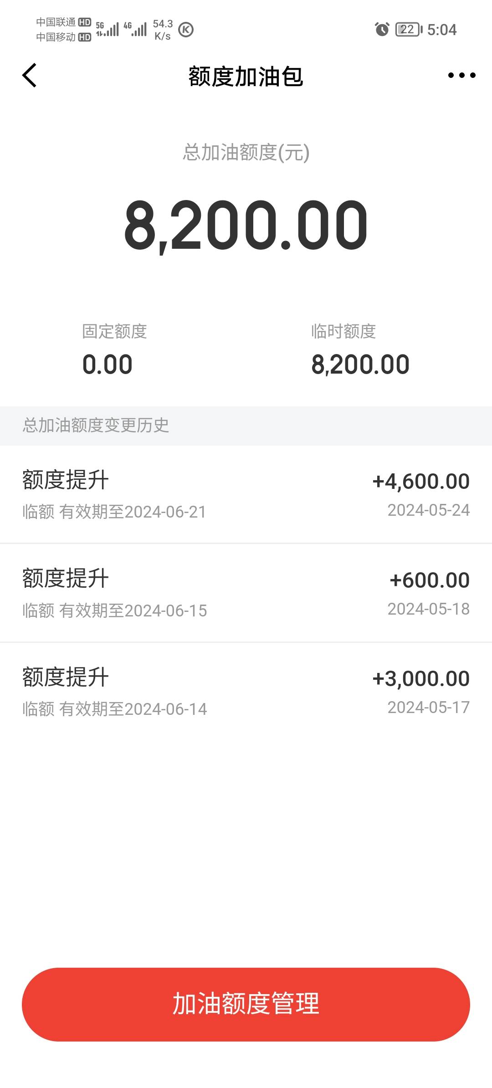Open the +600.00 额度提升 record
The image size is (492, 1088).
pyautogui.click(x=246, y=593)
